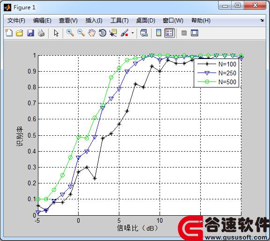Open the 工具(T) menu
The height and width of the screenshot is (241, 270).
pos(119,21)
